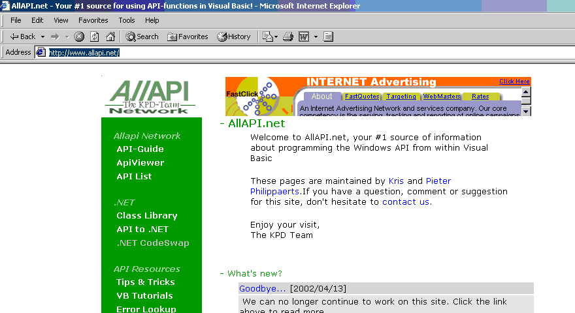This screenshot has height=313, width=575.
Task: Click the '.NET' sidebar heading
Action: click(124, 202)
